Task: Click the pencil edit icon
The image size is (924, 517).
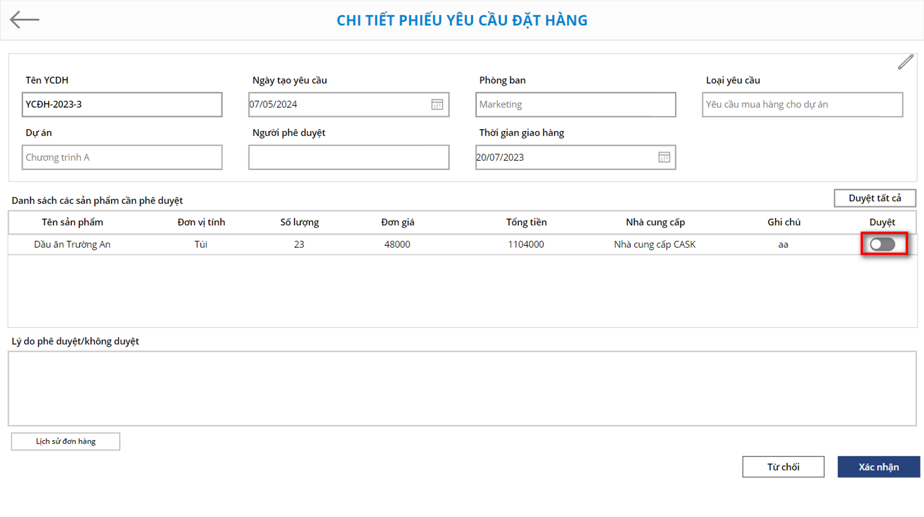Action: point(906,62)
